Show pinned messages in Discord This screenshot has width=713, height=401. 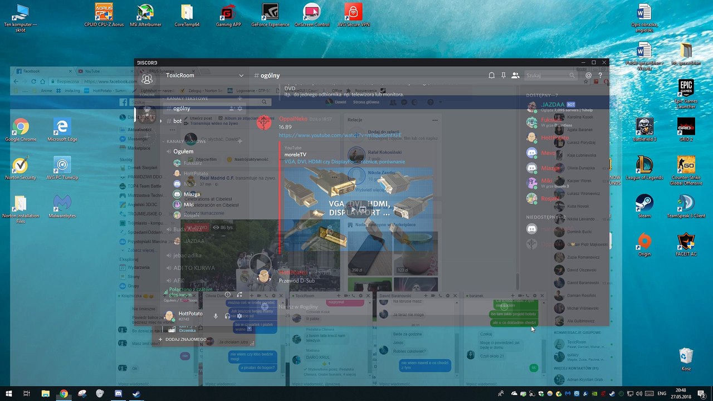tap(503, 75)
